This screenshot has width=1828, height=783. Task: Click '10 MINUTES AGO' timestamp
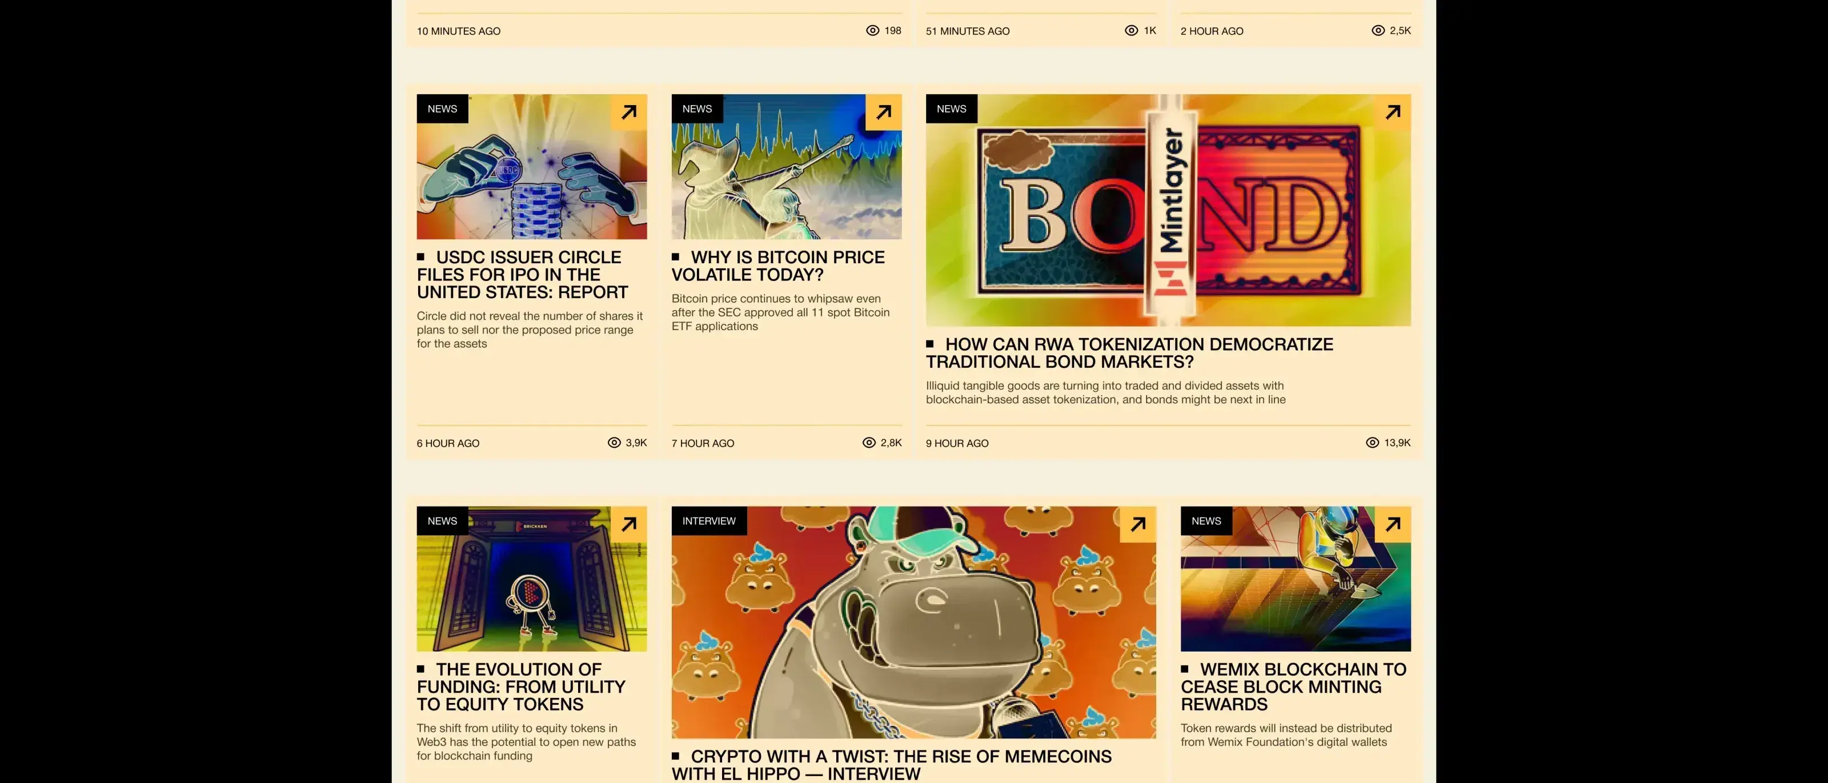tap(458, 31)
